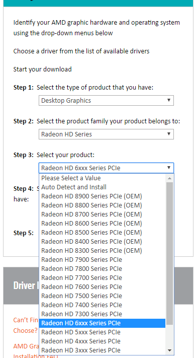Select Auto Detect and Install option

click(x=103, y=187)
